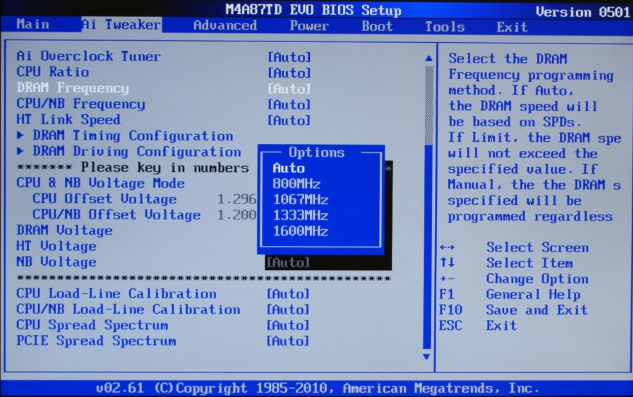
Task: Select the HT Voltage label
Action: [x=56, y=246]
